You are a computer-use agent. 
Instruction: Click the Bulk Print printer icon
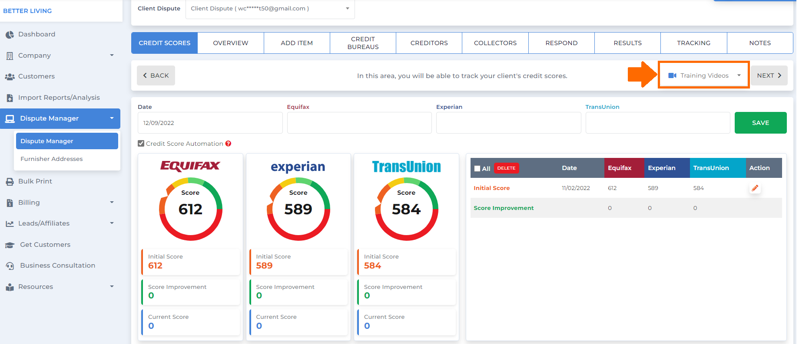point(10,182)
